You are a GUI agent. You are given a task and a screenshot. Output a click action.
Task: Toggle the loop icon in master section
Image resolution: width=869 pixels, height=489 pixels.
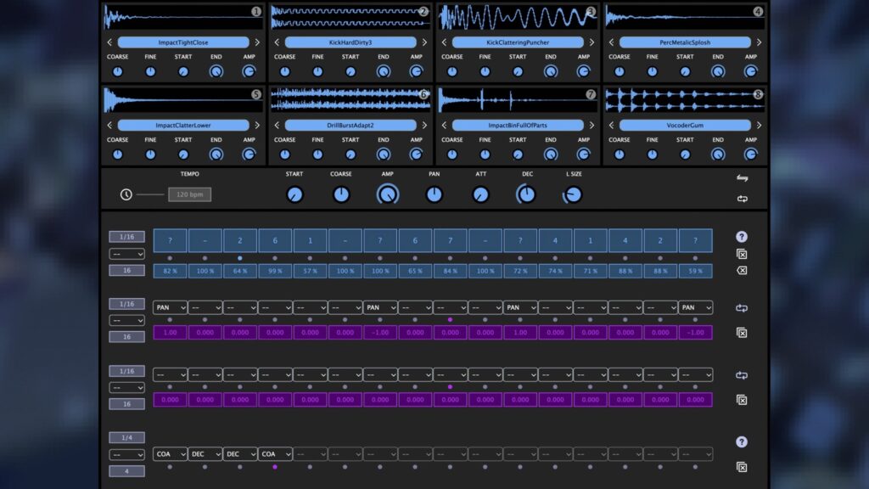742,199
